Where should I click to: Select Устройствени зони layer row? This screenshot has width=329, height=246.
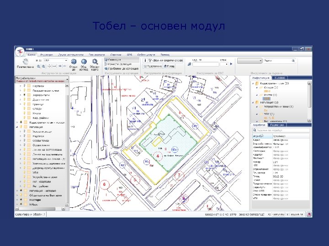(x=45, y=177)
